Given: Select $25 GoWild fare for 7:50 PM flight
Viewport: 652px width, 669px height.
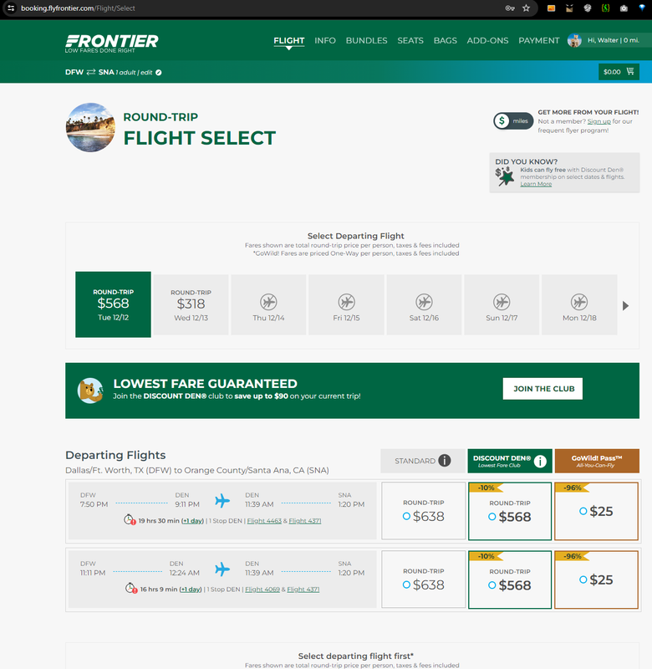Looking at the screenshot, I should point(597,511).
